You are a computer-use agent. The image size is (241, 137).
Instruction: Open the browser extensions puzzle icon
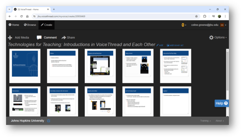(205, 16)
